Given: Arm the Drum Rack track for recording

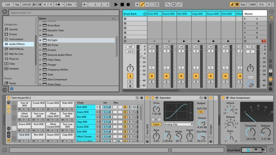Looking at the screenshot, I should click(130, 86).
